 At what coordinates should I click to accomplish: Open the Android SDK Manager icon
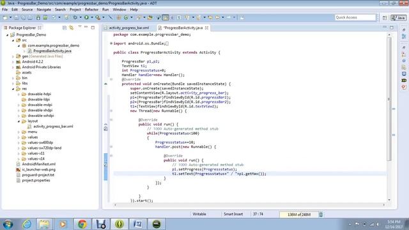[38, 17]
